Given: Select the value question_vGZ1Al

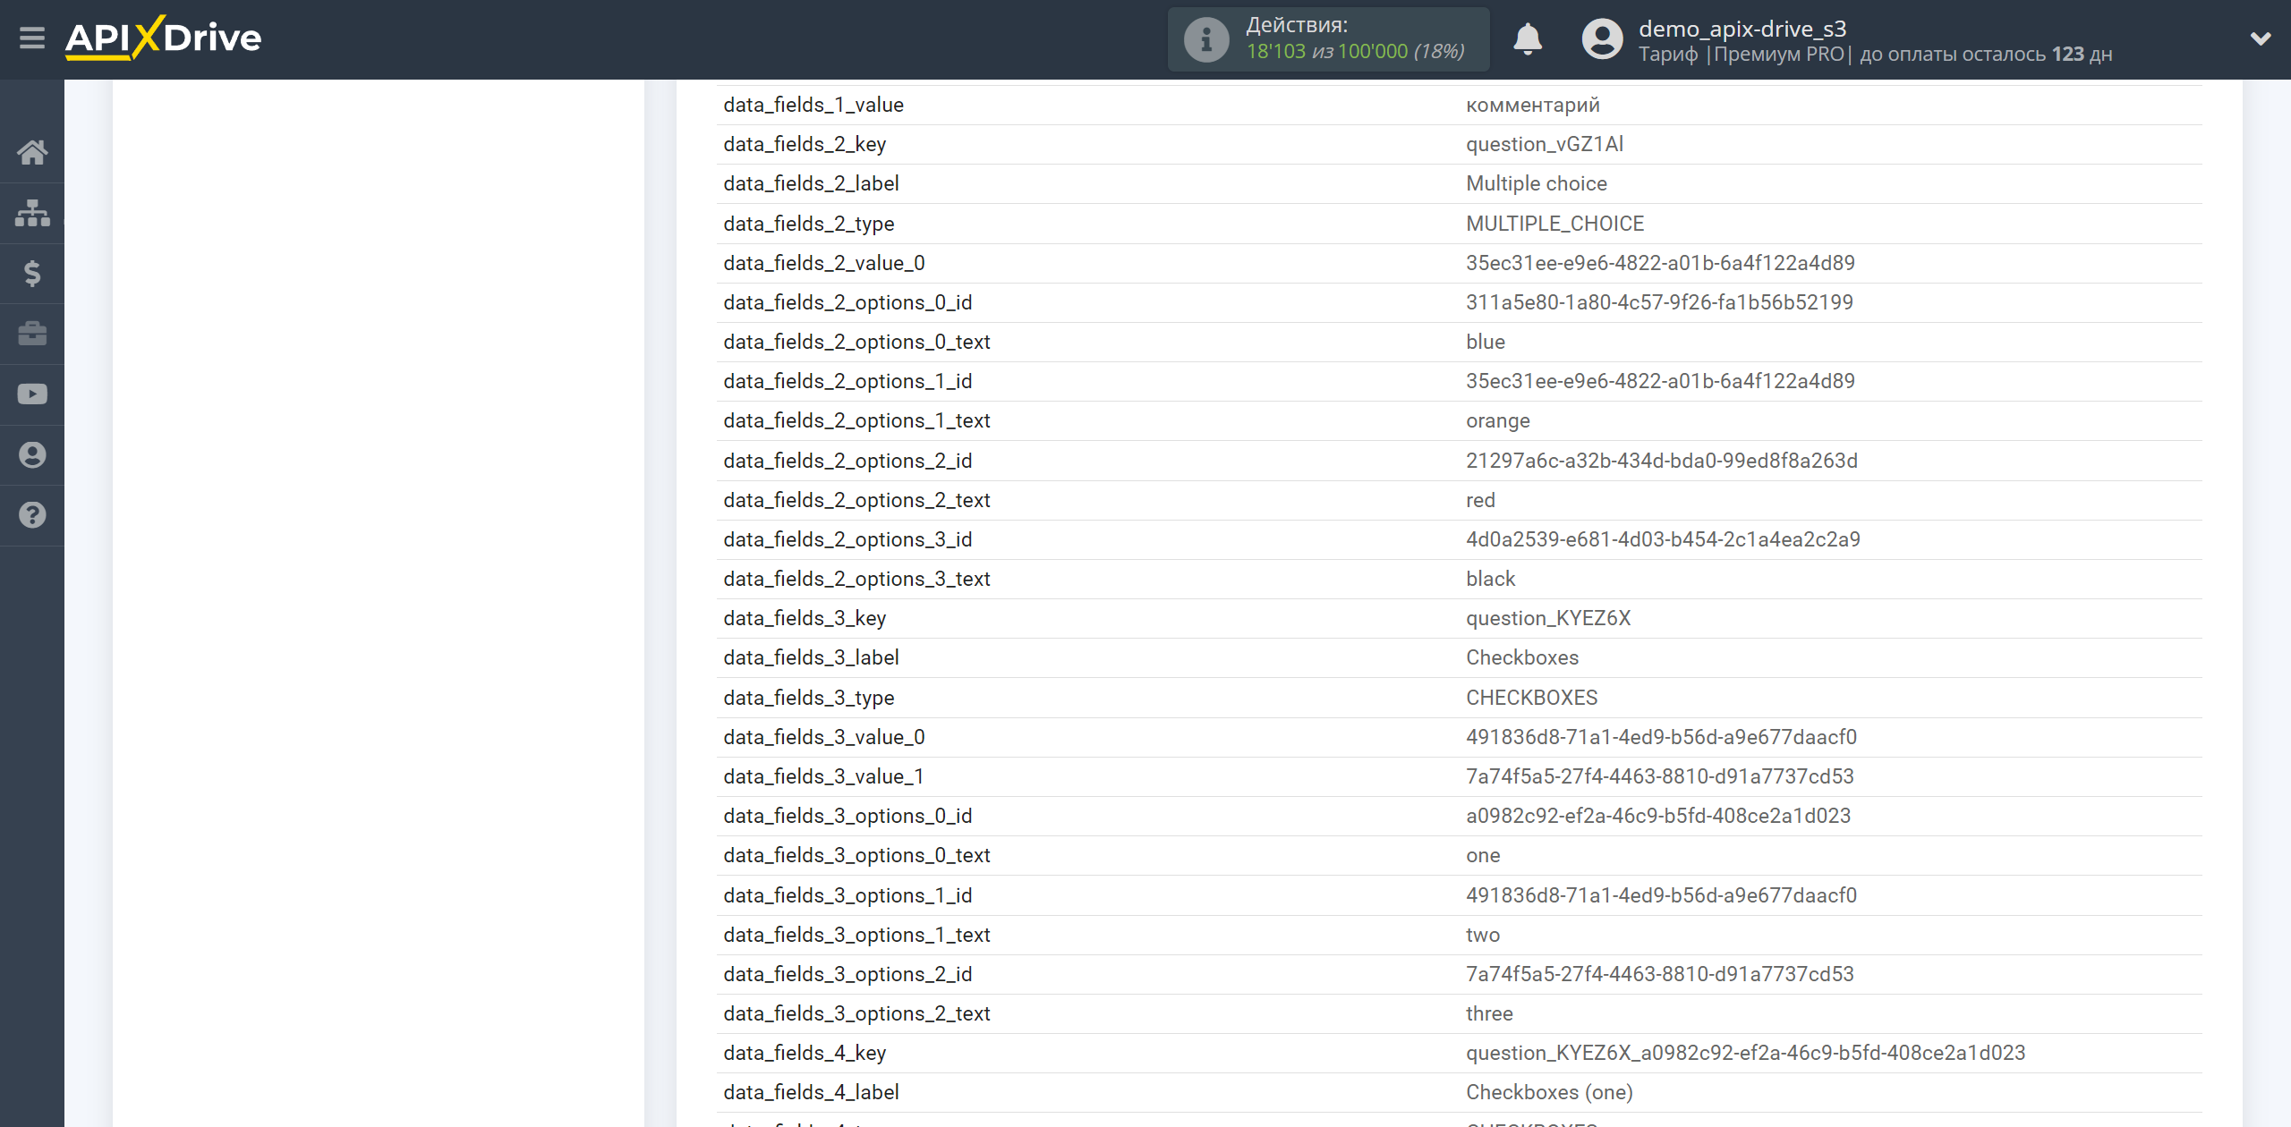Looking at the screenshot, I should pyautogui.click(x=1544, y=144).
